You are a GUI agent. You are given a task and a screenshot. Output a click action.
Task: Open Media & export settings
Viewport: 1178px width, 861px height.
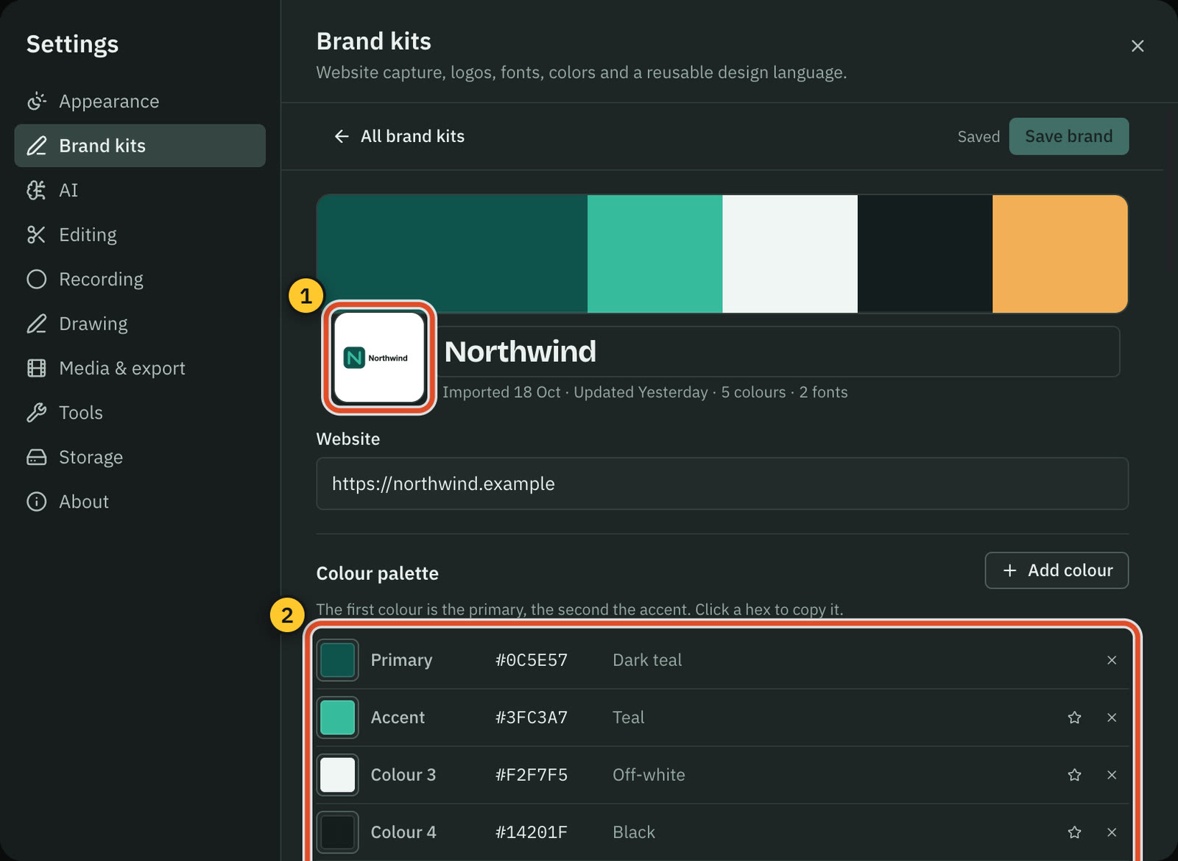pos(140,368)
